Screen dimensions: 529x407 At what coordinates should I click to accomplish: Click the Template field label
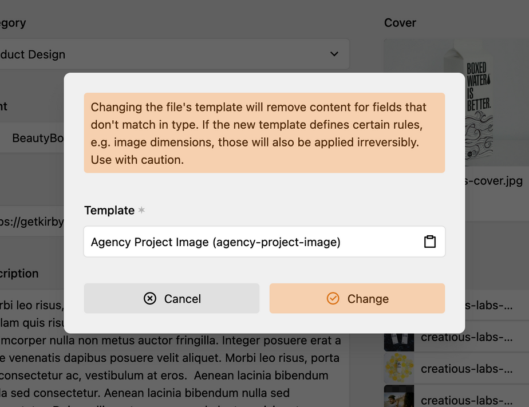click(x=109, y=210)
